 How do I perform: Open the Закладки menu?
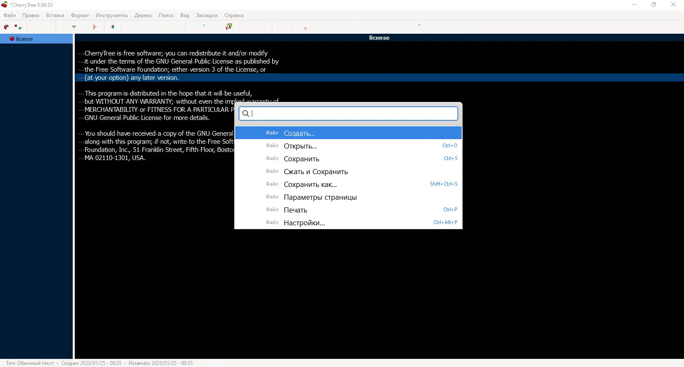[x=207, y=15]
